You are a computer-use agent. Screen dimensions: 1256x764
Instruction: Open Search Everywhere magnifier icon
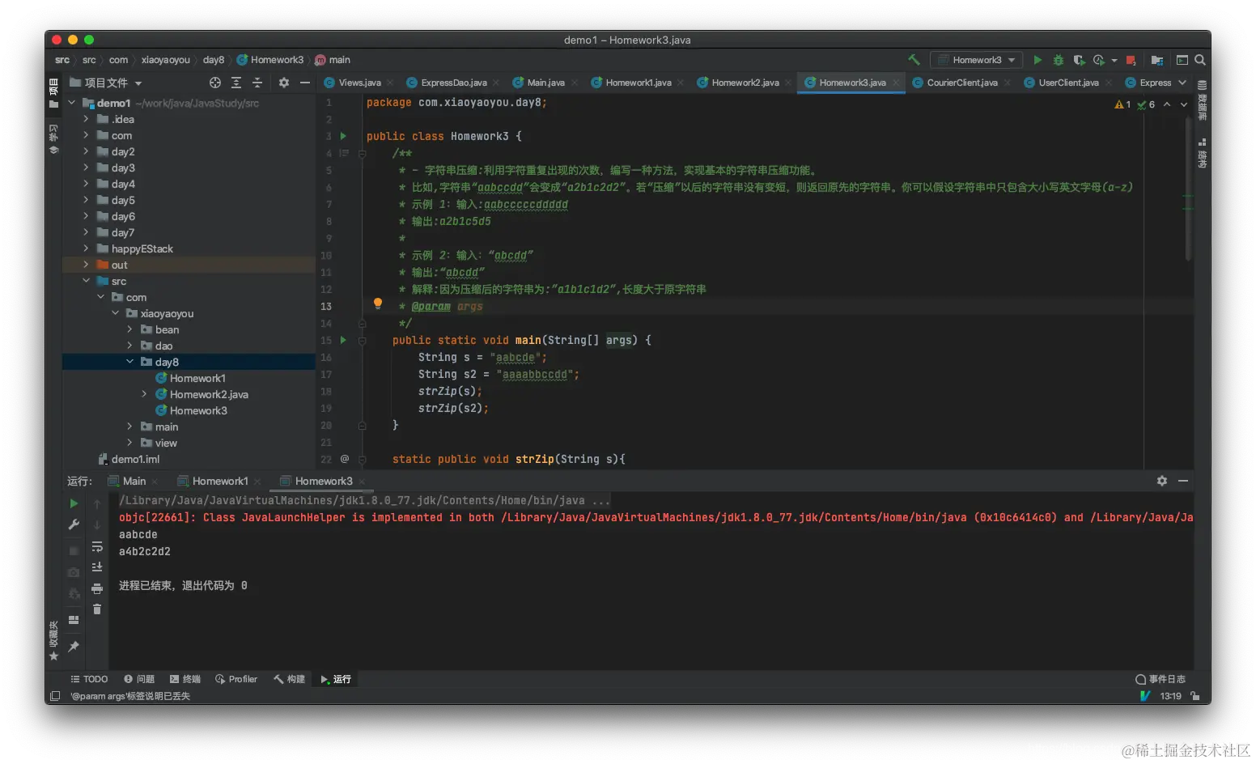[x=1200, y=60]
